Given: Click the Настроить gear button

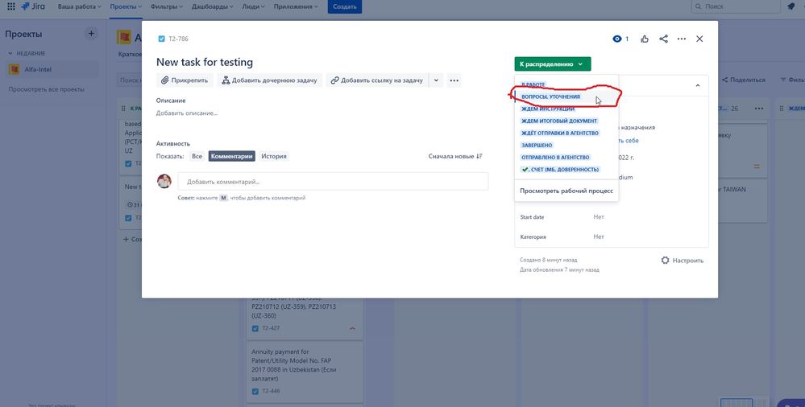Looking at the screenshot, I should [682, 261].
